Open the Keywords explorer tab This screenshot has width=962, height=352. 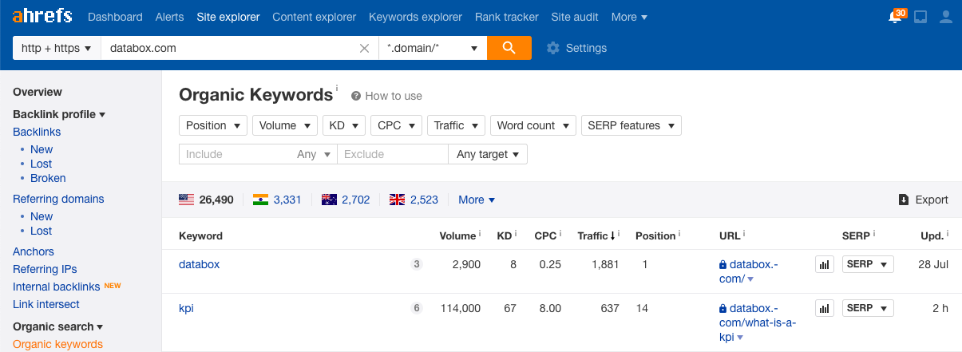point(415,17)
